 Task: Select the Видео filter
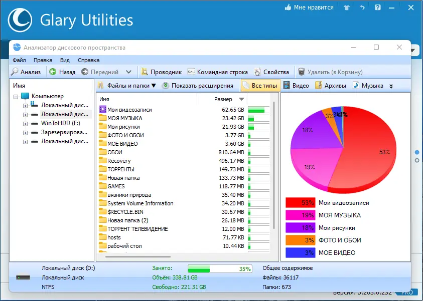(296, 86)
